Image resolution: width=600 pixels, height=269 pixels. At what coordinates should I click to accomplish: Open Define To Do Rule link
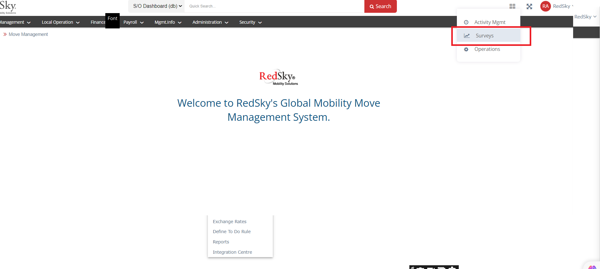tap(232, 232)
